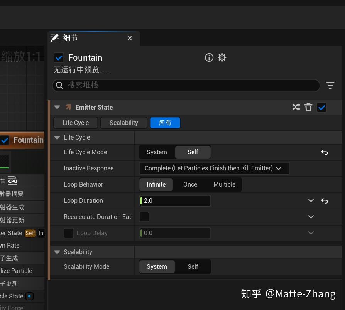Click the gear settings icon beside the info icon
This screenshot has height=310, width=345.
(222, 57)
